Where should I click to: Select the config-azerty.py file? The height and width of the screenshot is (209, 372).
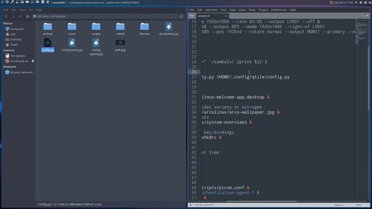(x=72, y=45)
